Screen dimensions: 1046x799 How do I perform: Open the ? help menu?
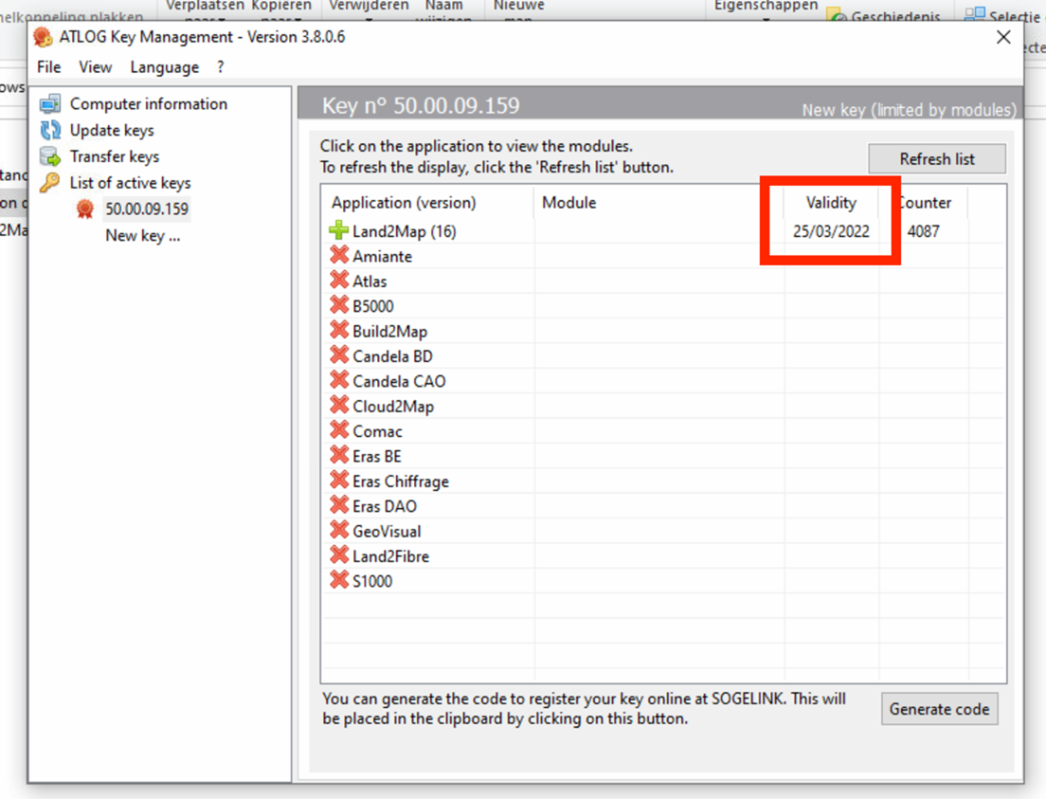click(221, 67)
